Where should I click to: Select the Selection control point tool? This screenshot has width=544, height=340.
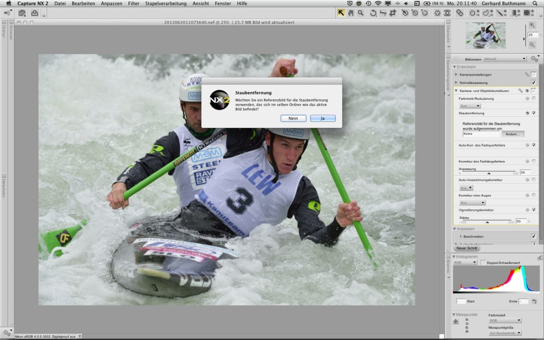474,13
